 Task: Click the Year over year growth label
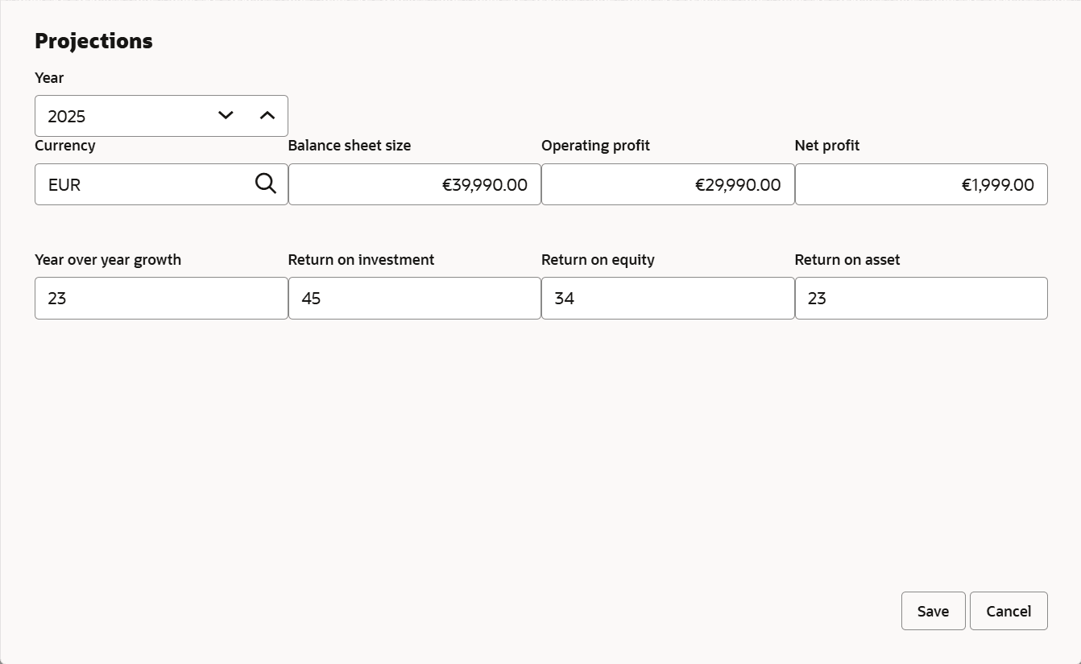tap(108, 260)
